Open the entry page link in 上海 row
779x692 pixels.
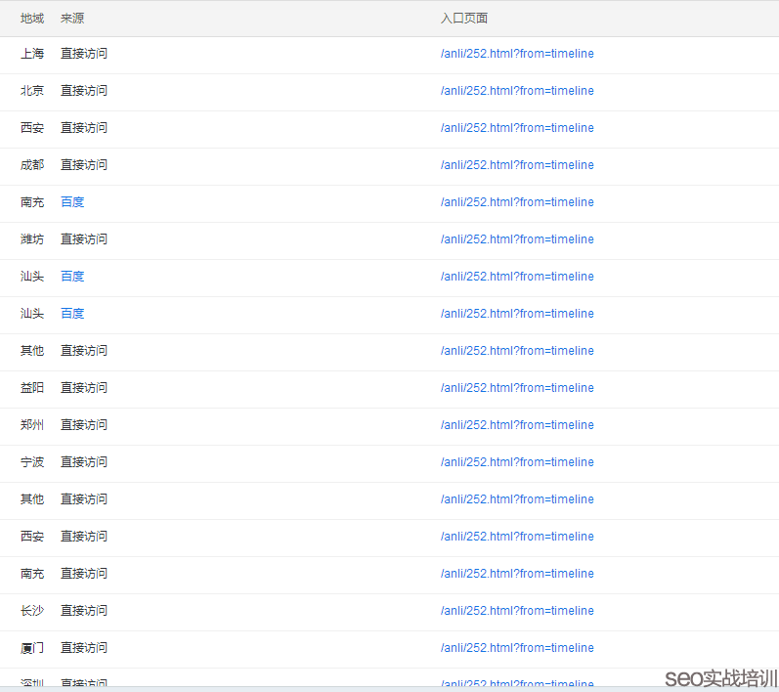(x=517, y=54)
